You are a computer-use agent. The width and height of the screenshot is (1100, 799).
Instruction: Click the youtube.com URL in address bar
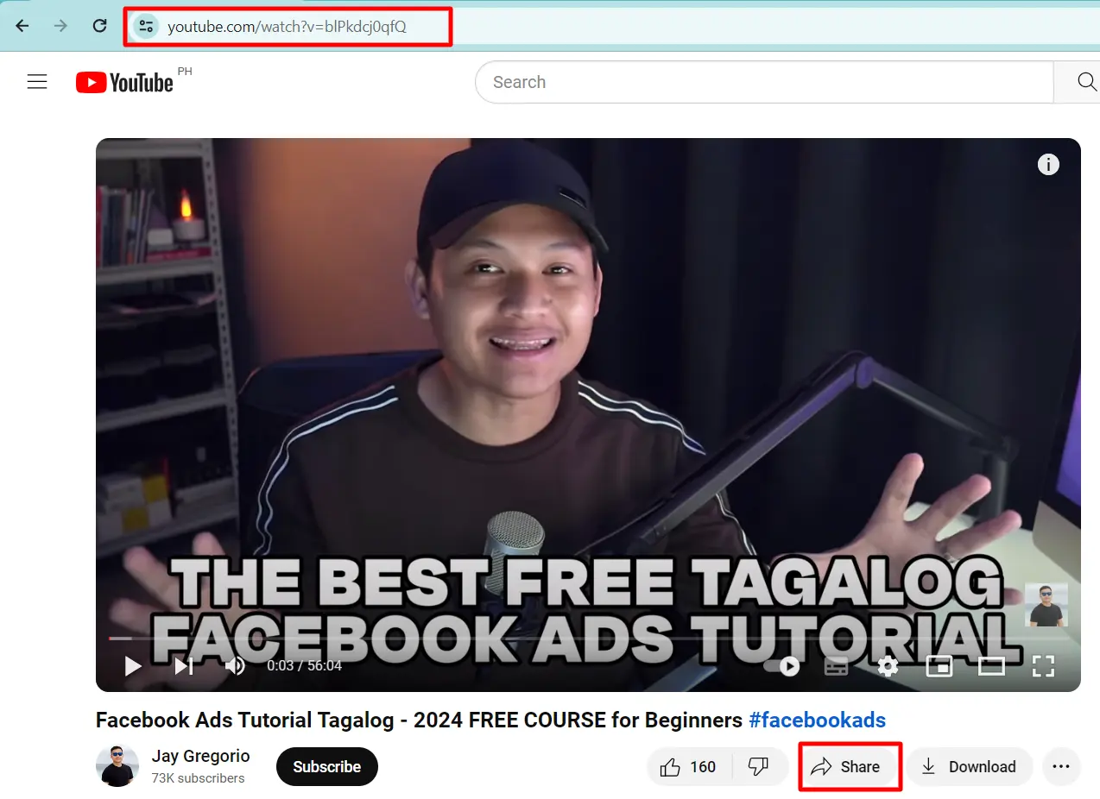pos(287,27)
